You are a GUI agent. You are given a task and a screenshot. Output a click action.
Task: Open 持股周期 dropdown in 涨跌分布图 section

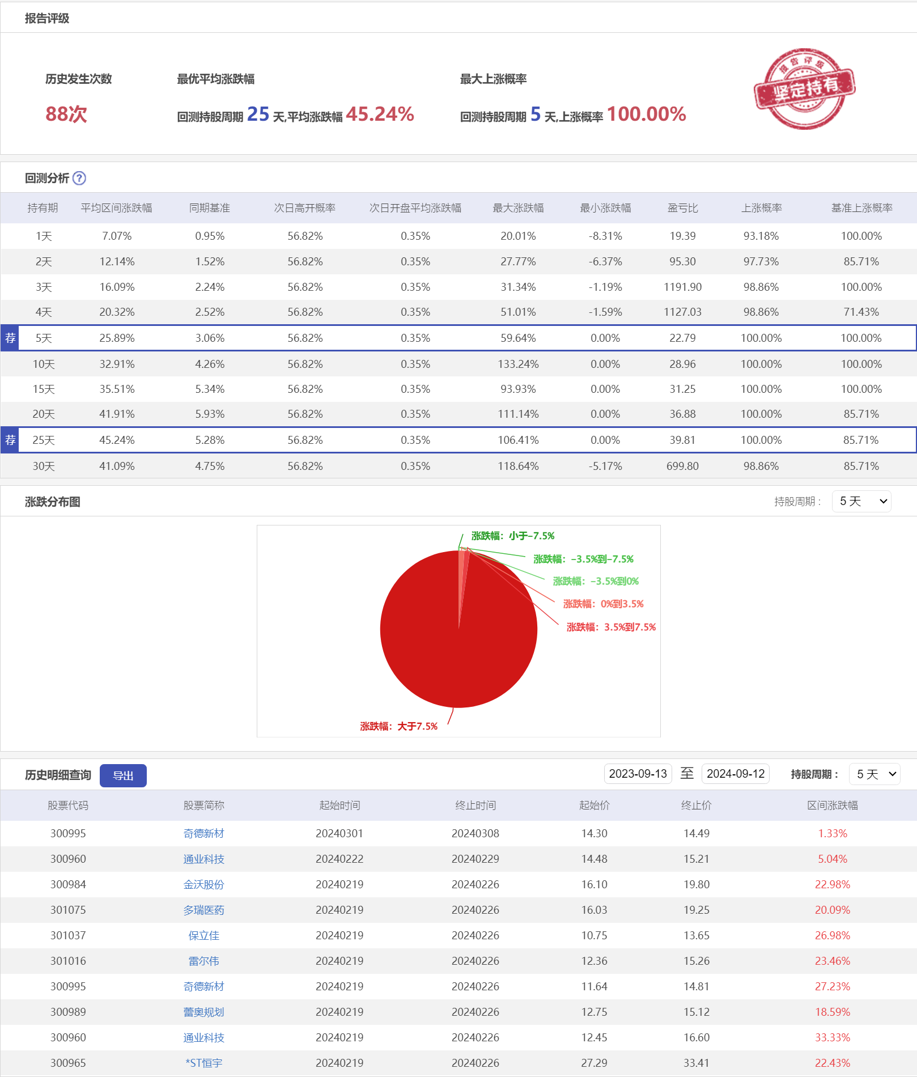click(x=861, y=501)
